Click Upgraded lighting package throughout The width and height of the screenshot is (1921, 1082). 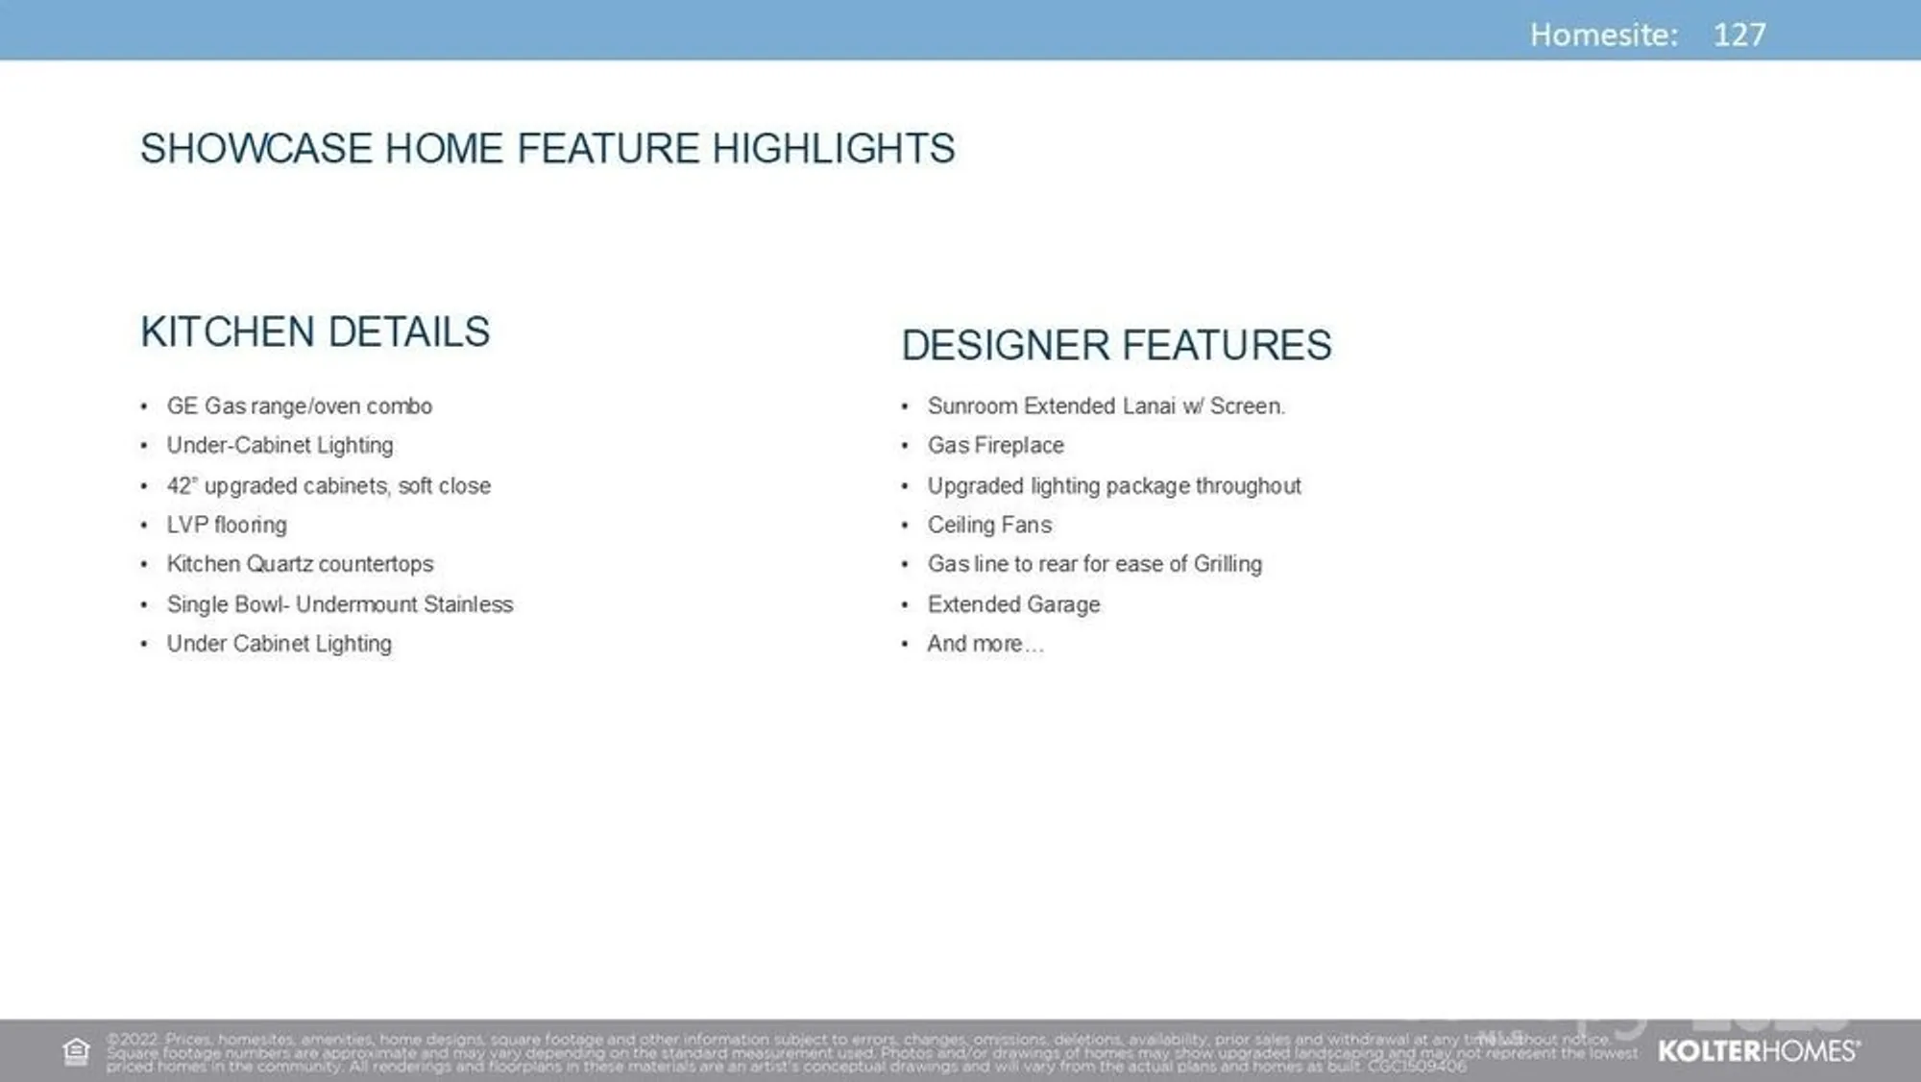pos(1114,486)
